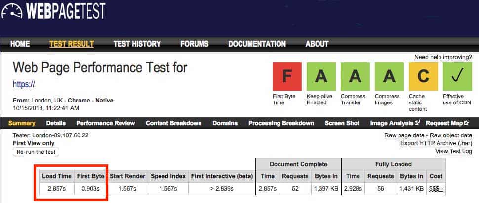This screenshot has width=479, height=203.
Task: Click the First View only label
Action: tap(34, 143)
